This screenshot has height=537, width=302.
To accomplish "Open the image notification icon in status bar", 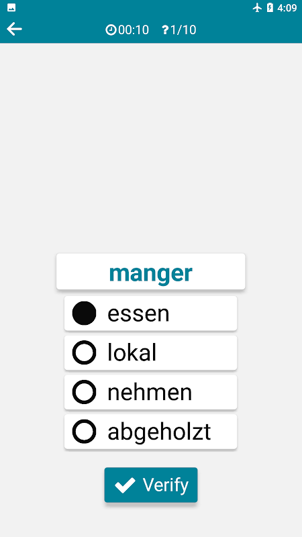I will 11,8.
